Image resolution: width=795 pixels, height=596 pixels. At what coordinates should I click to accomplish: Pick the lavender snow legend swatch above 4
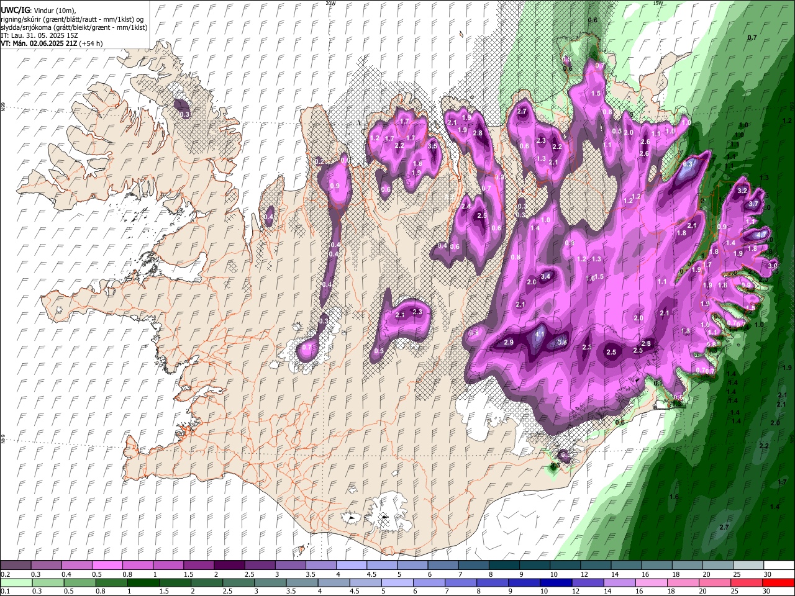coord(351,566)
